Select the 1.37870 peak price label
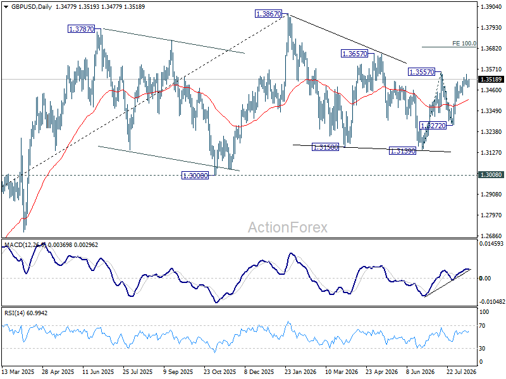506x379 pixels. [x=82, y=29]
